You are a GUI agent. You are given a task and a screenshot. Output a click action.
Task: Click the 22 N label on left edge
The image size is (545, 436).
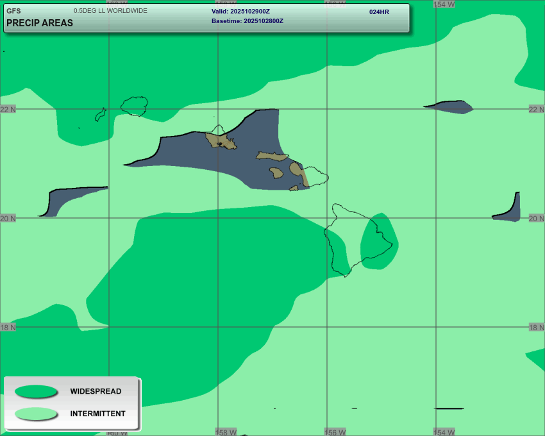tap(8, 110)
